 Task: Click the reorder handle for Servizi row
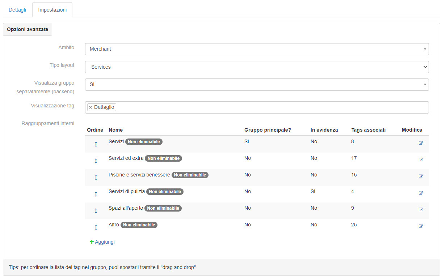click(96, 144)
